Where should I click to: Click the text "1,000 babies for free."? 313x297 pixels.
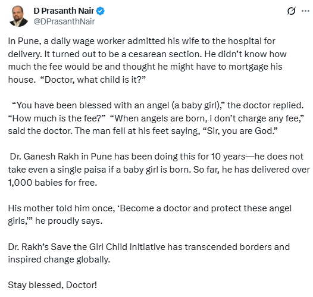pos(52,183)
